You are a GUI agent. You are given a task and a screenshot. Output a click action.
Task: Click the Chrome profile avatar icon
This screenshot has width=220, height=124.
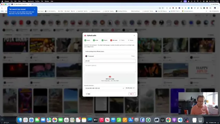tap(215, 8)
